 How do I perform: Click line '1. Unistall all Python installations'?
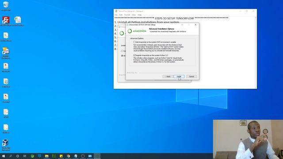tap(147, 22)
